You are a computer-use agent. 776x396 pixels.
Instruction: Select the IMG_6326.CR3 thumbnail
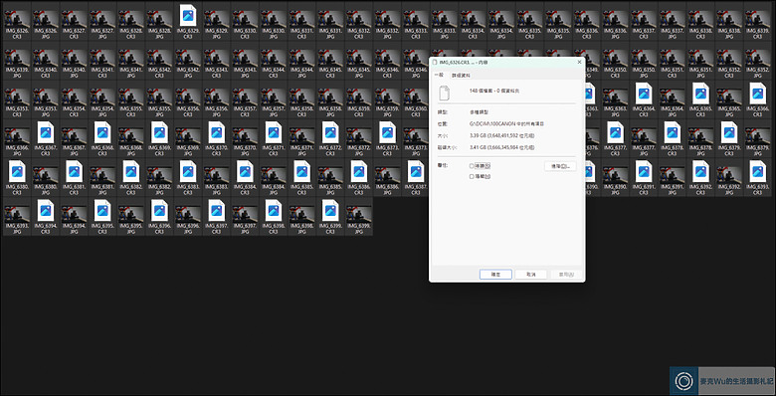[x=17, y=19]
